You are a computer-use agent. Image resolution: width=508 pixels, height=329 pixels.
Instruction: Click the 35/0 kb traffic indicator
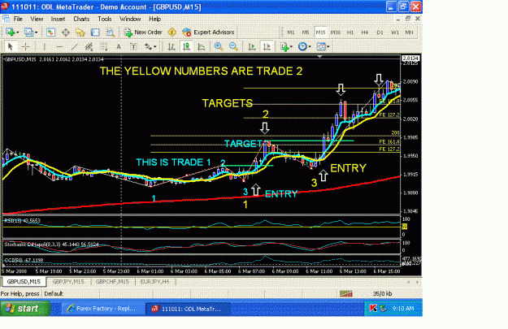(x=383, y=294)
